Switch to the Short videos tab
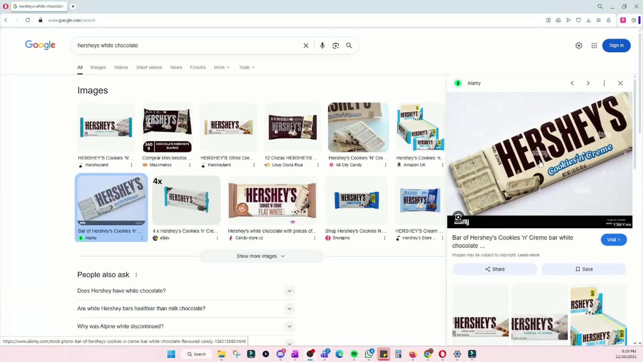This screenshot has width=643, height=362. [149, 67]
